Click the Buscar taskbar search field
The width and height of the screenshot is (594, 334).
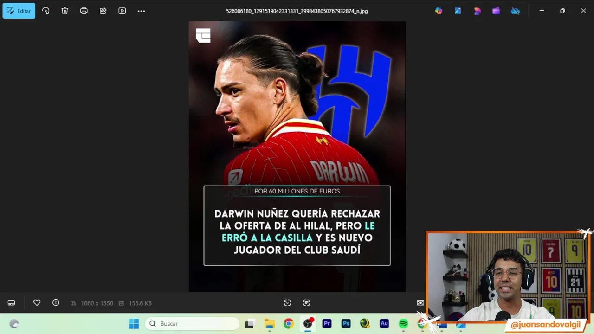click(192, 324)
